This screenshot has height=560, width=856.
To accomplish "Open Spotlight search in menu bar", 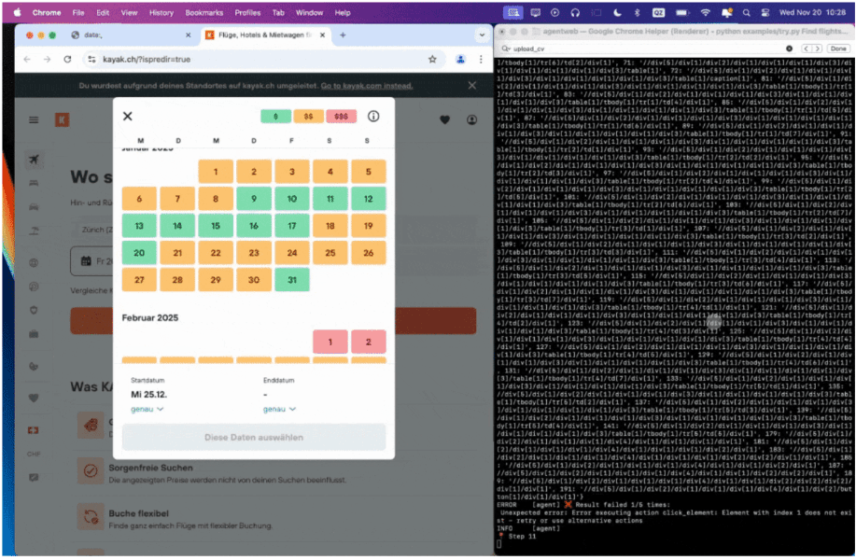I will [x=746, y=12].
